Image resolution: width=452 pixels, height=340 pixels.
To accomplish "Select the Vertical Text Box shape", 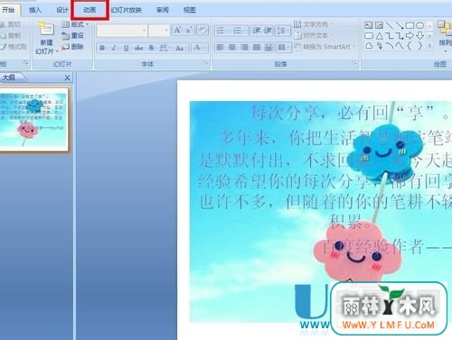I will pos(379,25).
